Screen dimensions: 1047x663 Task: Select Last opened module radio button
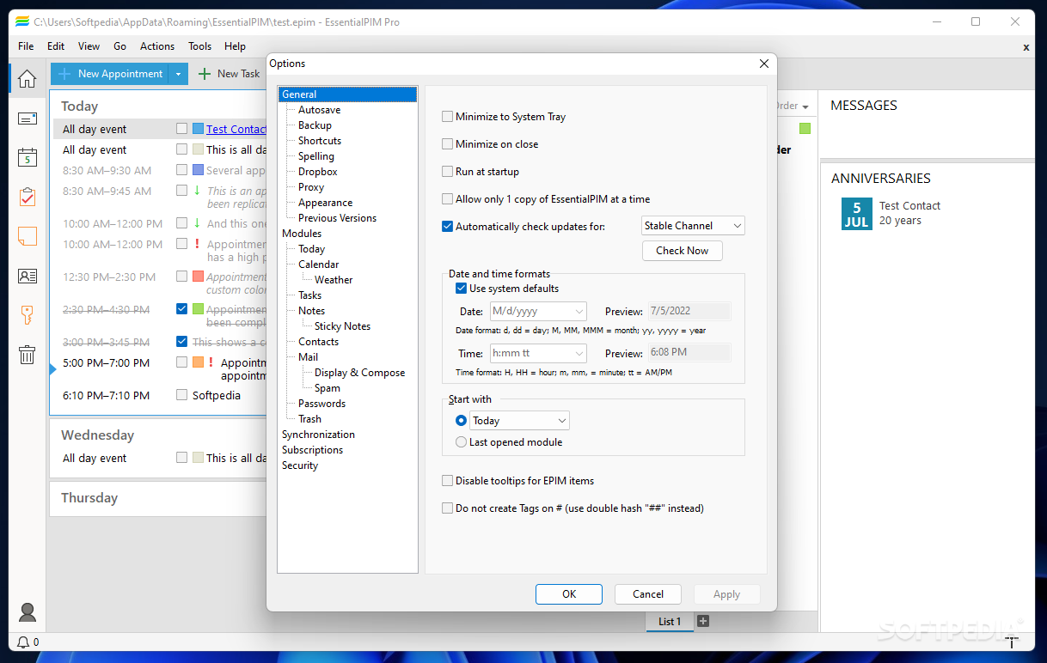[462, 442]
